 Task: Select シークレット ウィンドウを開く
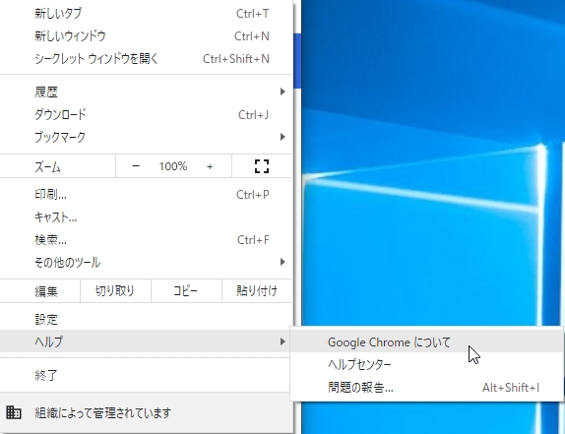click(146, 58)
